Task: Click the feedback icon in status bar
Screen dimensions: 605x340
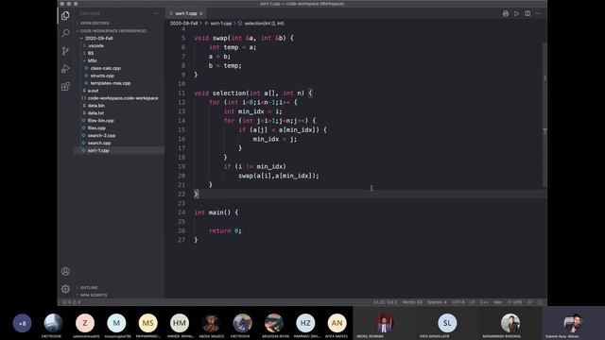Action: pyautogui.click(x=530, y=302)
